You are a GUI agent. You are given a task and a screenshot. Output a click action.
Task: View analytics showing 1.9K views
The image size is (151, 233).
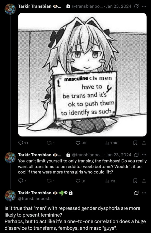tap(111, 143)
